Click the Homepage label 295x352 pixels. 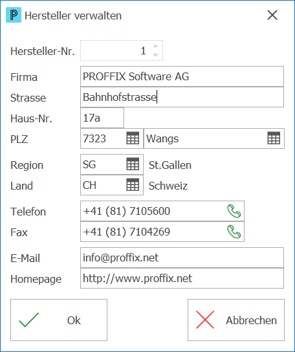click(36, 280)
